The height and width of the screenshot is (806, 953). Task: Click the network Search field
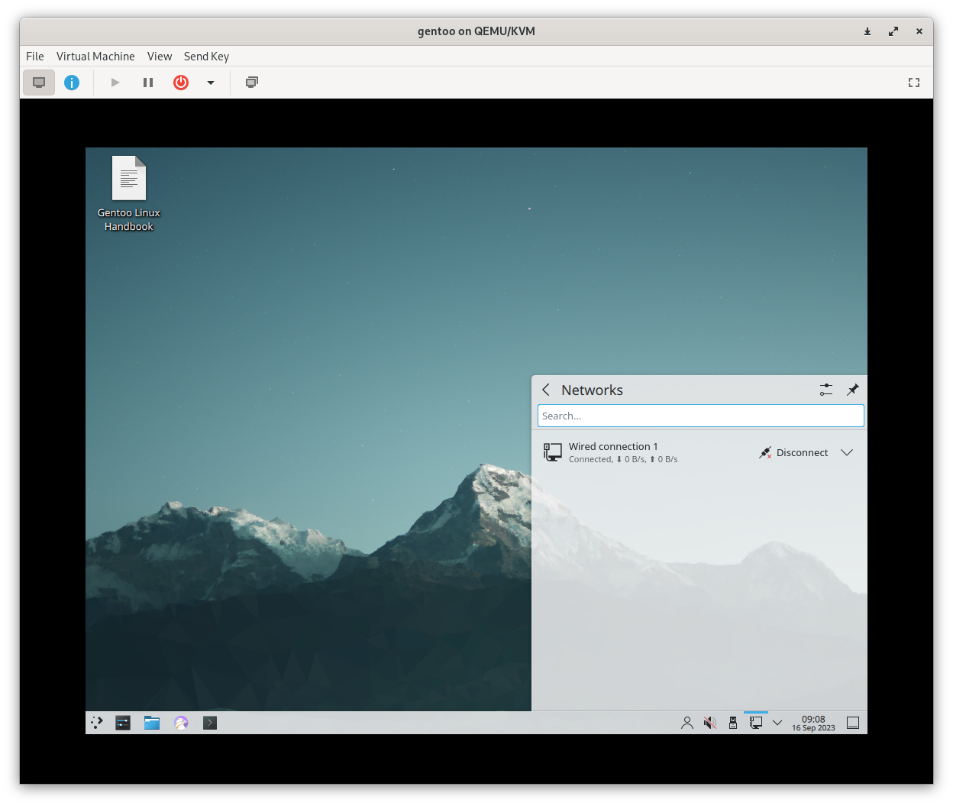pyautogui.click(x=701, y=416)
